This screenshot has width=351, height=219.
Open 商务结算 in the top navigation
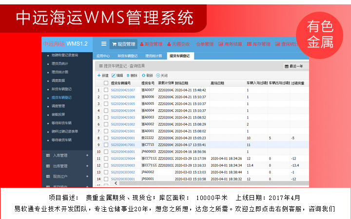[x=230, y=44]
